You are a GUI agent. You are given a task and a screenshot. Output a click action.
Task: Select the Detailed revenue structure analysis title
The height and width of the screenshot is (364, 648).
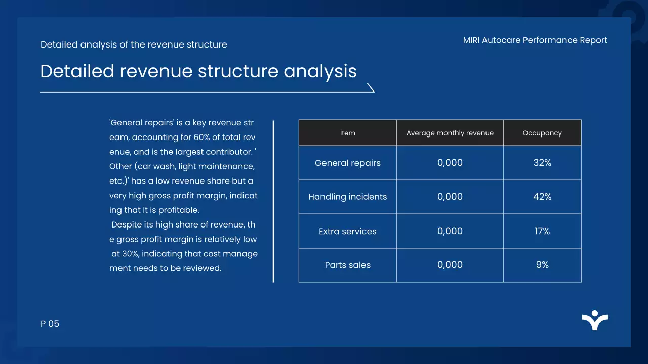click(x=198, y=71)
